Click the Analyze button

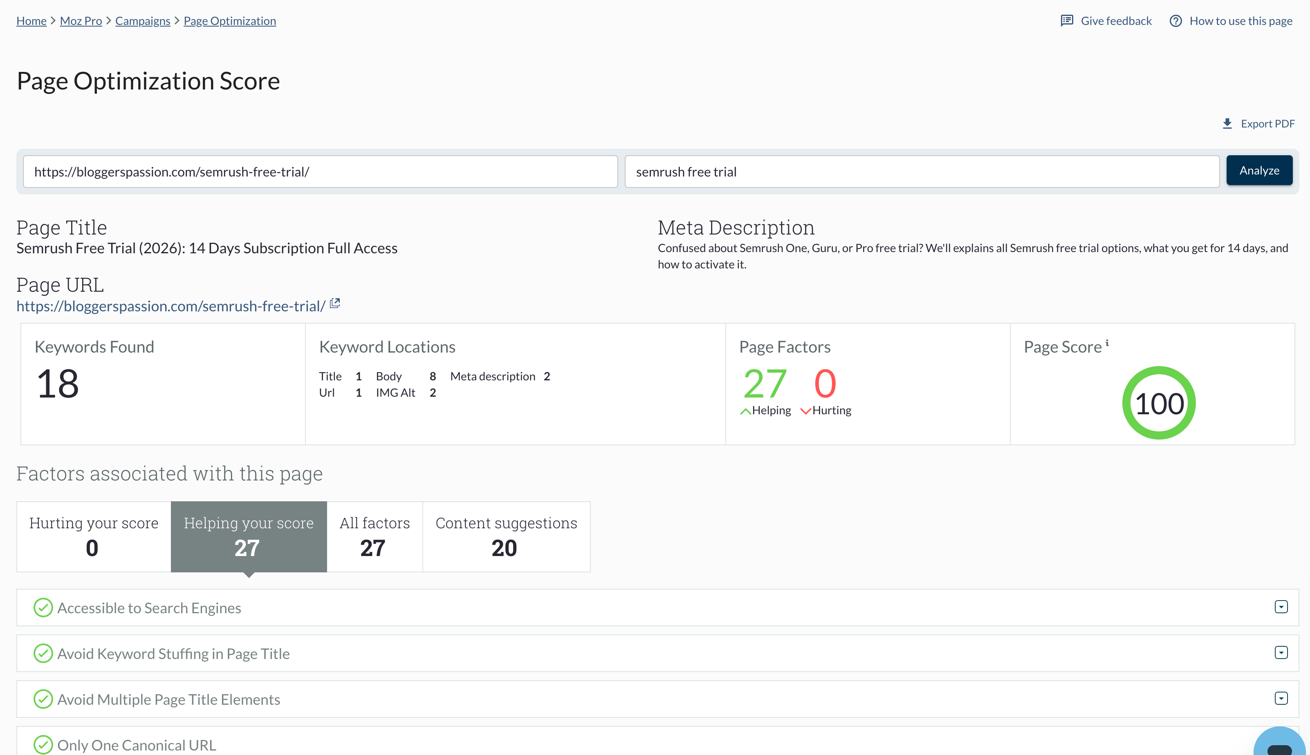1259,170
